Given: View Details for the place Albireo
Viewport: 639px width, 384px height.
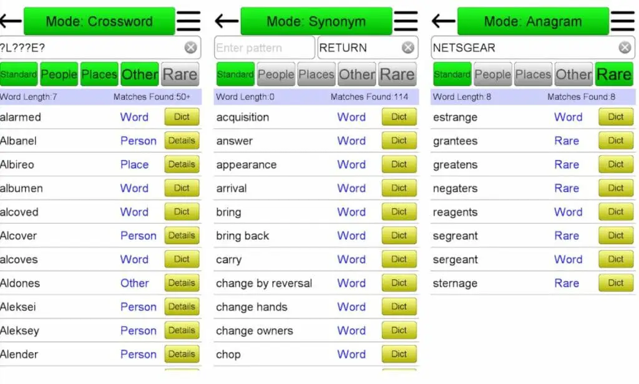Looking at the screenshot, I should [181, 165].
